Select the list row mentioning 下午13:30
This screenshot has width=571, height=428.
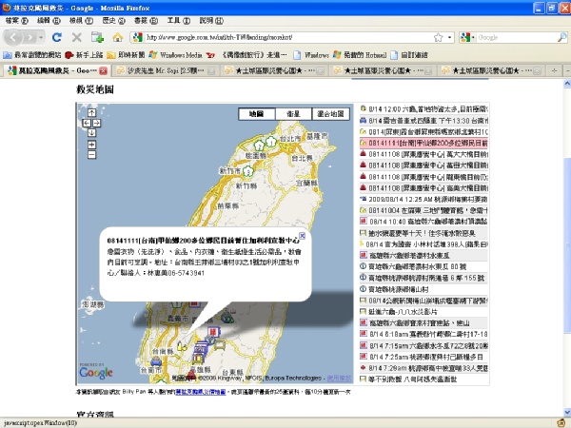pos(423,120)
